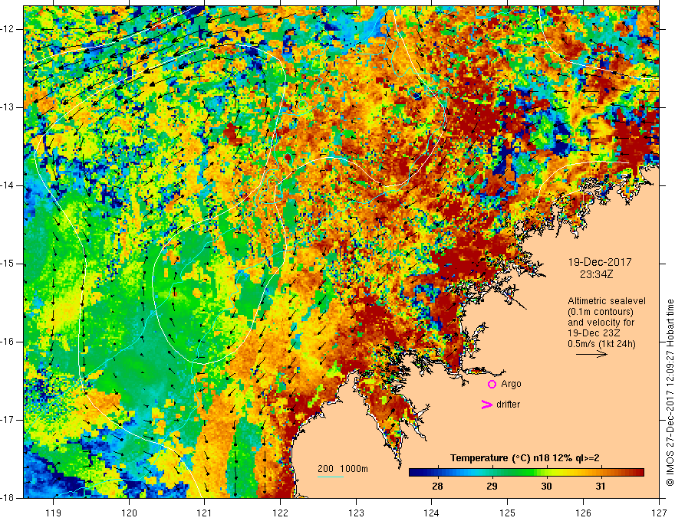
Task: Click longitude axis label '126'
Action: (x=583, y=513)
